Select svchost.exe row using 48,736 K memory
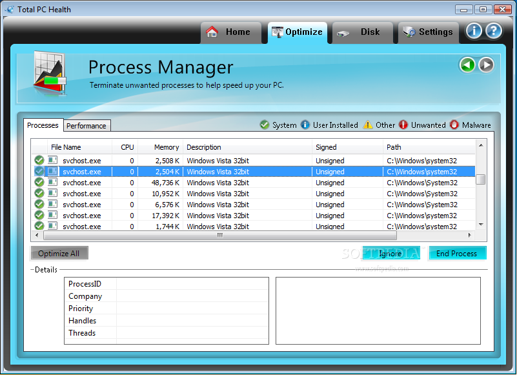The width and height of the screenshot is (517, 375). click(x=253, y=183)
